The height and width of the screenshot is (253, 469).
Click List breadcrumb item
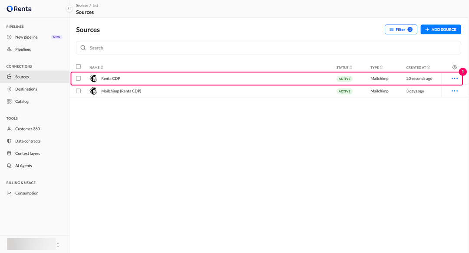(96, 5)
